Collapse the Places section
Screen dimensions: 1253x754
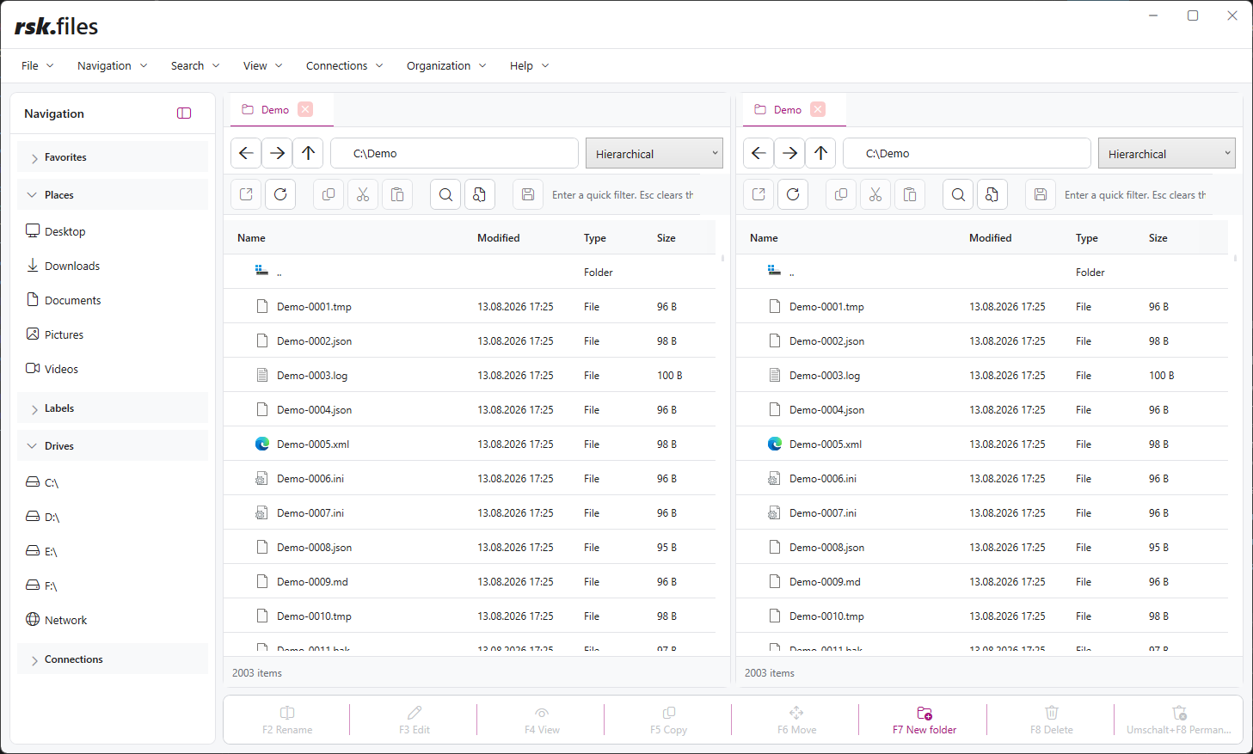113,195
